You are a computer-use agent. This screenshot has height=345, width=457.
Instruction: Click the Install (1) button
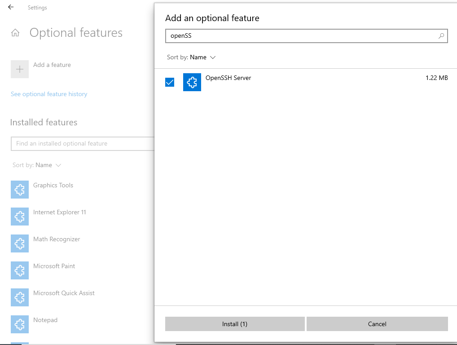tap(235, 324)
